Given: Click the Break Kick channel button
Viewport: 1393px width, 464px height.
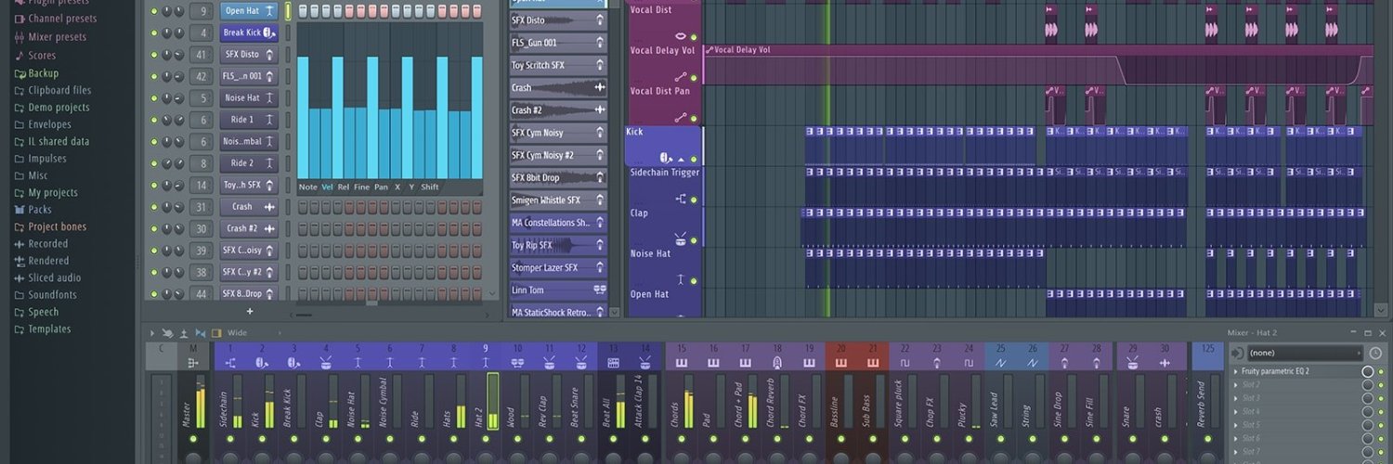Looking at the screenshot, I should (x=249, y=32).
